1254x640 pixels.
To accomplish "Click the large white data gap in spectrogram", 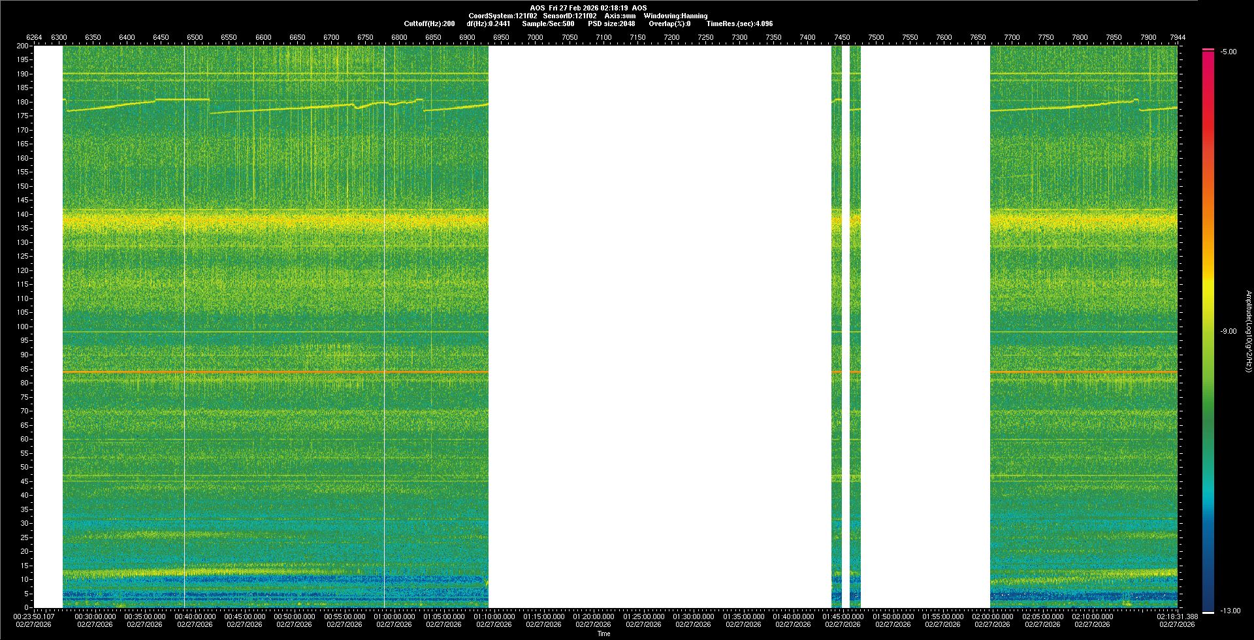I will [660, 327].
